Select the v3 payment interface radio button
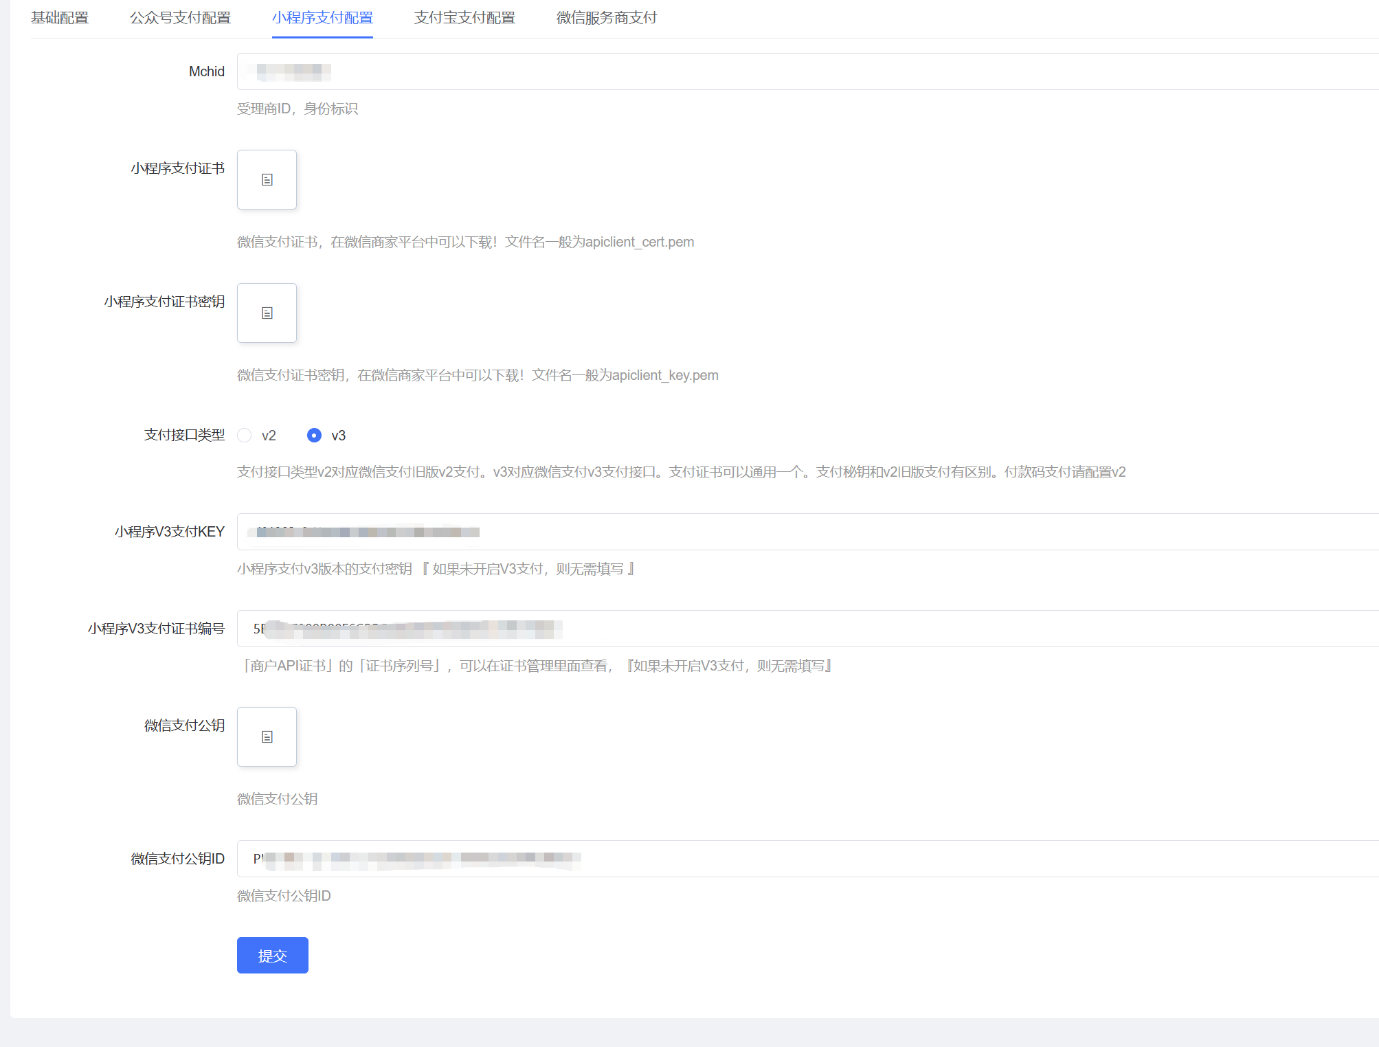The height and width of the screenshot is (1047, 1379). coord(315,436)
